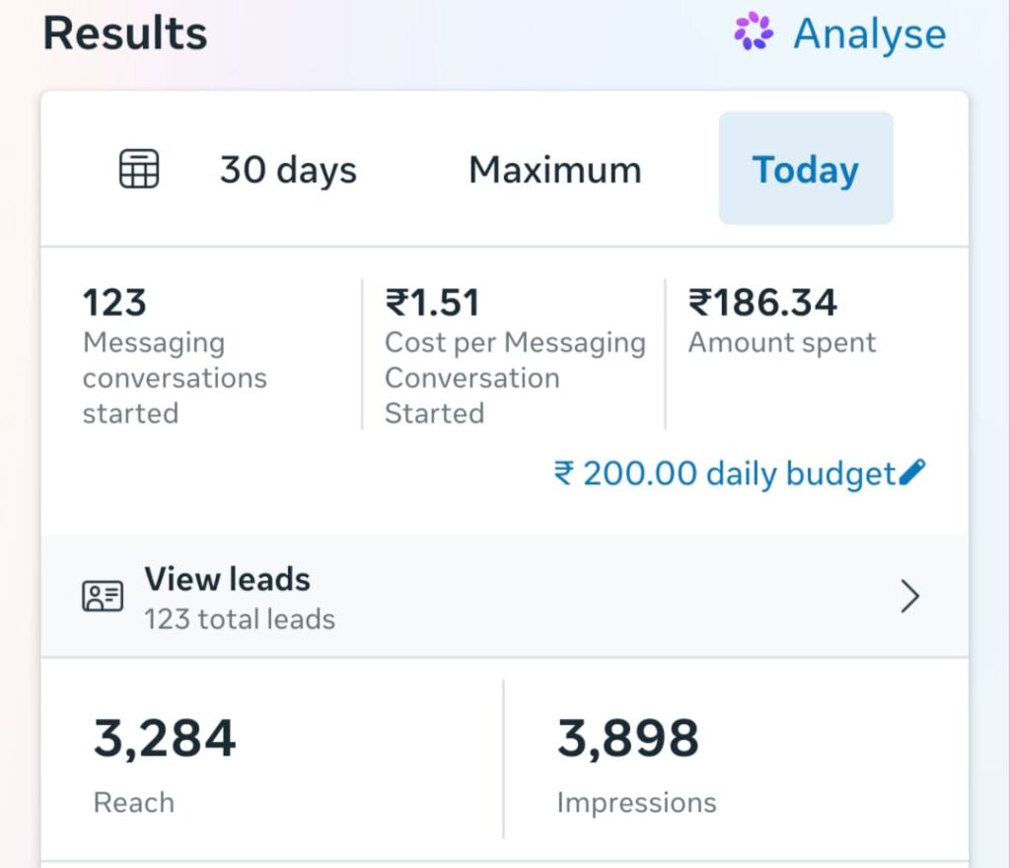
Task: Open View leads row
Action: coord(504,597)
